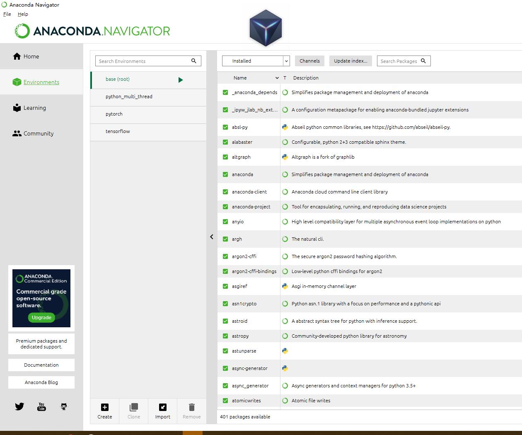This screenshot has width=522, height=435.
Task: Switch to the tensorflow environment
Action: click(x=118, y=131)
